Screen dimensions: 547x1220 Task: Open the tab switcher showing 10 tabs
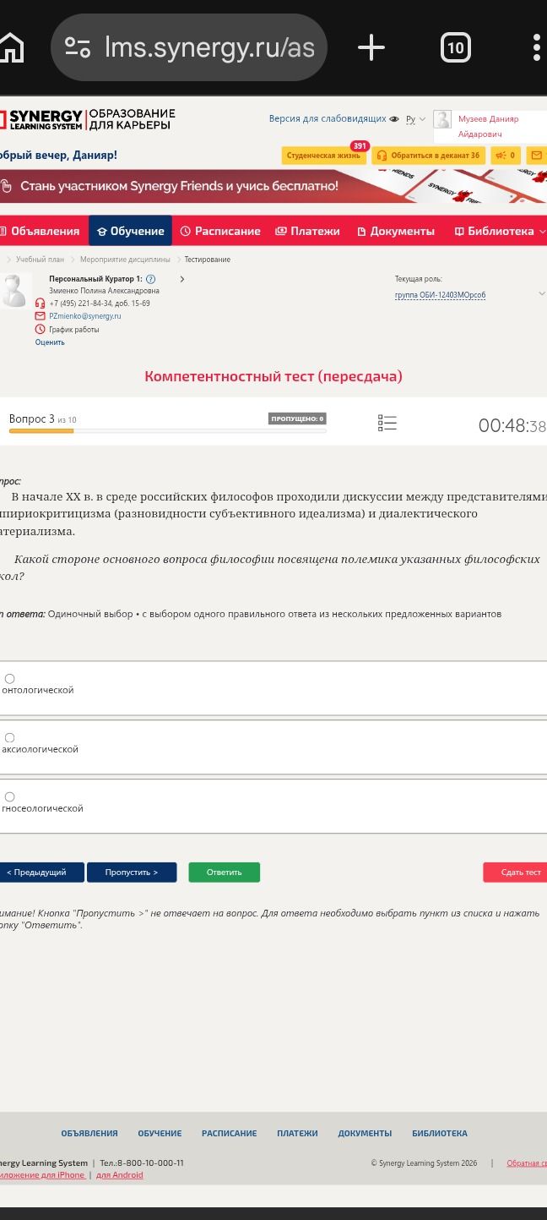pyautogui.click(x=456, y=47)
